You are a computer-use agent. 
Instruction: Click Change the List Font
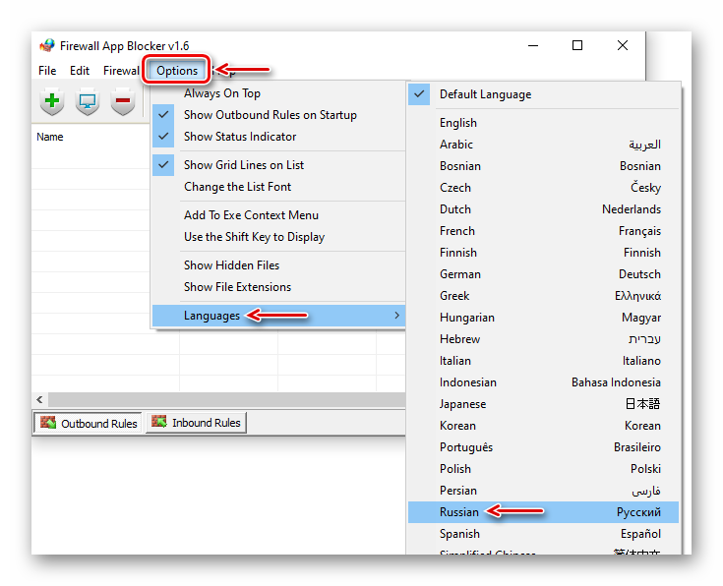[x=278, y=187]
